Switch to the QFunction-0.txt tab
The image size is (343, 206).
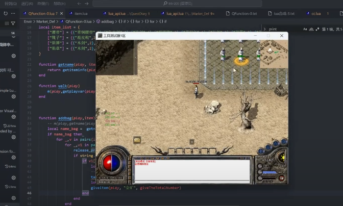point(245,13)
